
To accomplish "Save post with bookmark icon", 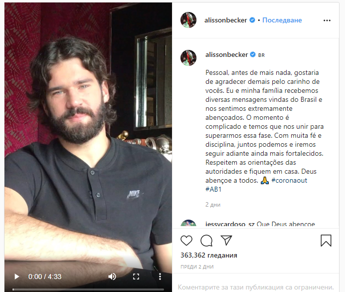I will click(x=326, y=240).
